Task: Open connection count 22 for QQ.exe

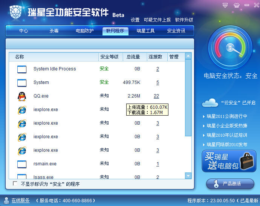Action: click(156, 96)
